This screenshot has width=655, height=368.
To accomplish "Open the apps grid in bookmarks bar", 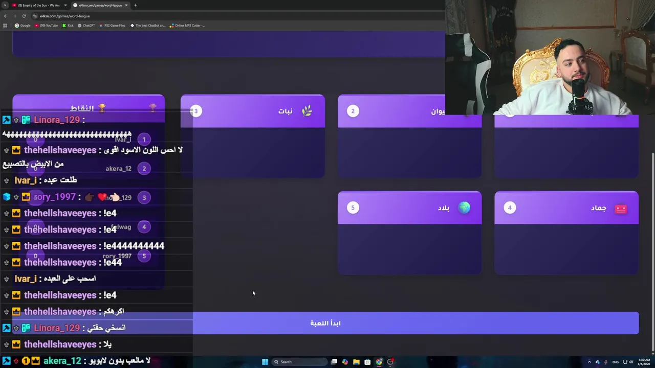I will click(5, 26).
